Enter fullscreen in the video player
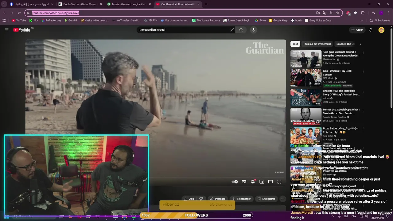 (x=279, y=182)
